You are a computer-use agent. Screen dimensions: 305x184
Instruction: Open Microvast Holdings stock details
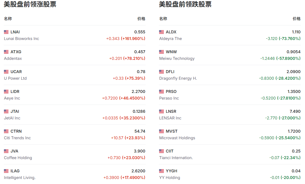(177, 138)
